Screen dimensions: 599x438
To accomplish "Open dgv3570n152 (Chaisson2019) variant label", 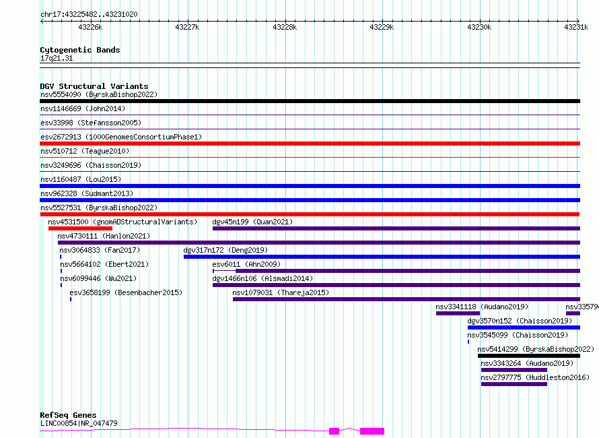I will [520, 321].
